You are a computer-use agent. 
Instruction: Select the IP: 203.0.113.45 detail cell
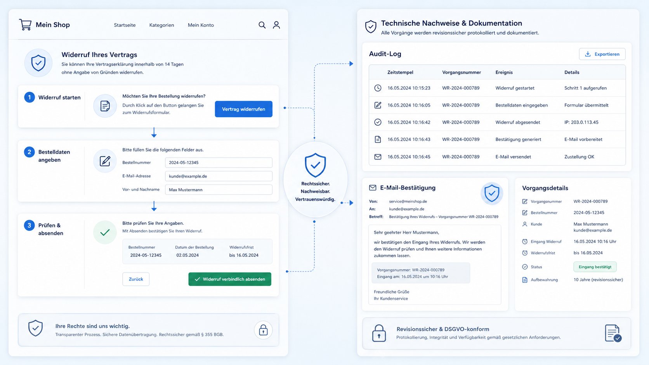click(581, 122)
